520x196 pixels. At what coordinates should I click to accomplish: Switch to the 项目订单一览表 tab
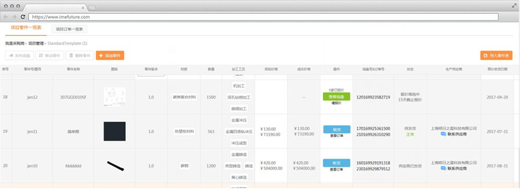tap(70, 29)
